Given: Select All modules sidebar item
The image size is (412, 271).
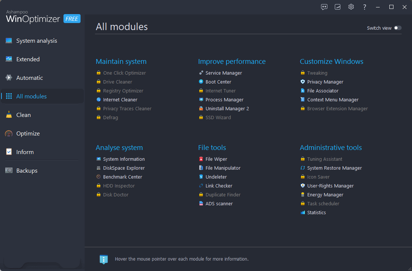Looking at the screenshot, I should point(42,96).
